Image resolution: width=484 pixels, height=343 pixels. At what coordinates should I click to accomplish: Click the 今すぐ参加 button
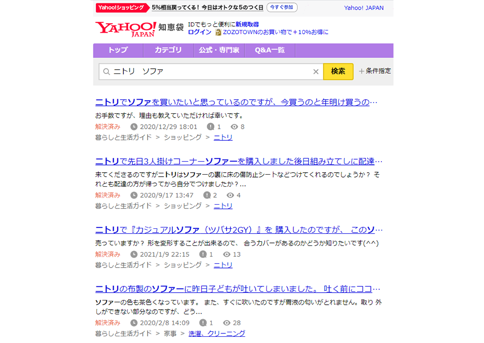pyautogui.click(x=282, y=7)
